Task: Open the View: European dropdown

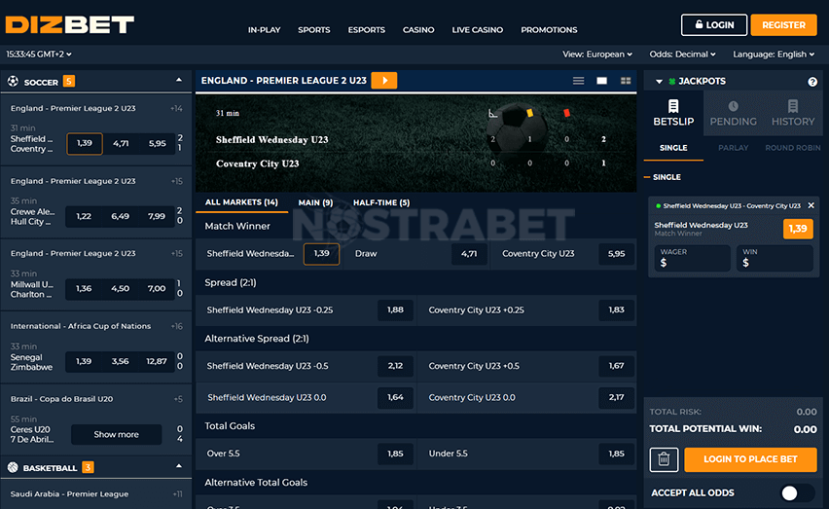Action: click(597, 54)
